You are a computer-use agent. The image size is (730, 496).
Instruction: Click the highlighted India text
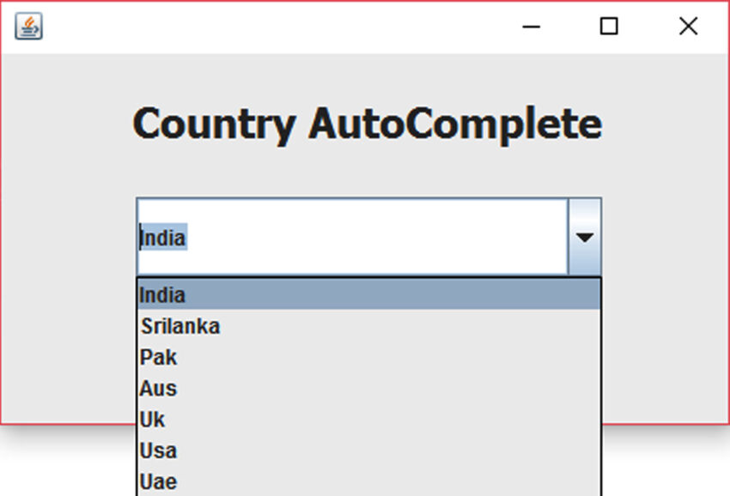(x=162, y=238)
